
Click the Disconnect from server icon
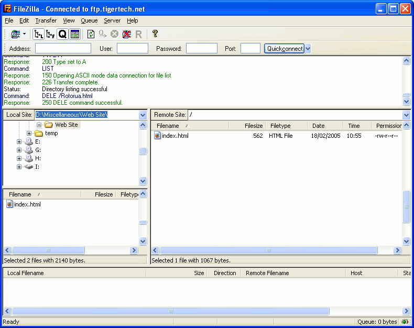tap(127, 34)
